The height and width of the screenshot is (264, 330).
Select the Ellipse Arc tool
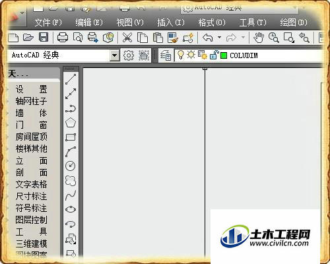click(x=71, y=224)
